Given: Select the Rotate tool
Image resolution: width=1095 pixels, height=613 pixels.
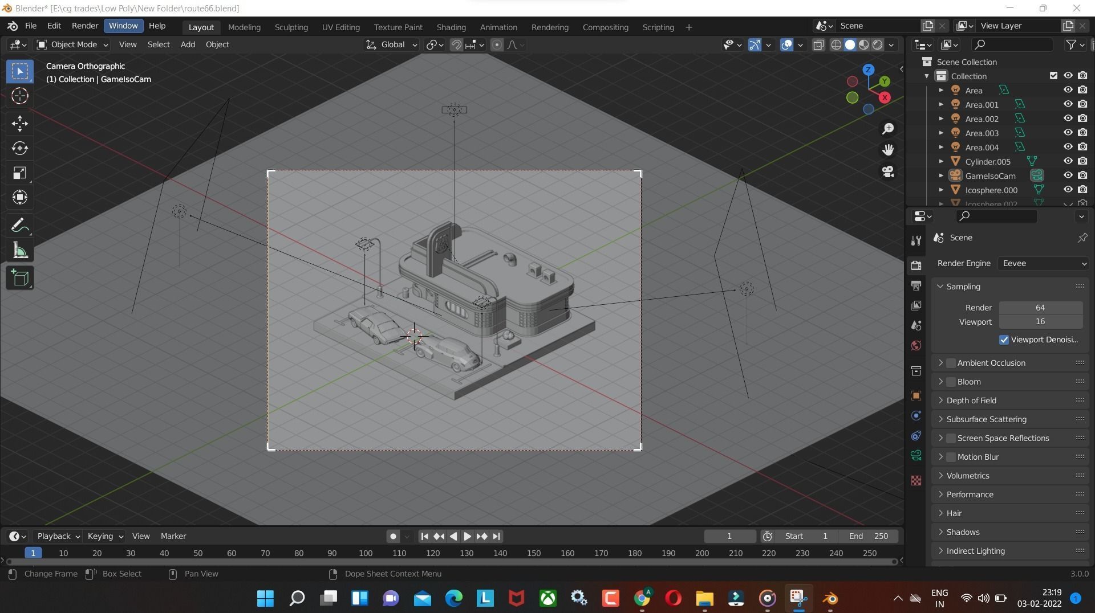Looking at the screenshot, I should pos(20,148).
